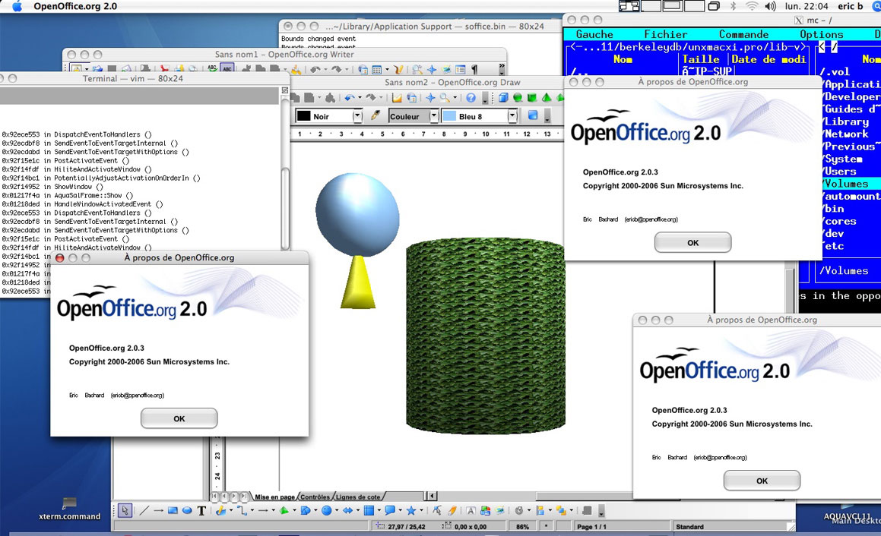Image resolution: width=881 pixels, height=536 pixels.
Task: Click OK in the About dialog with red close button
Action: point(179,418)
